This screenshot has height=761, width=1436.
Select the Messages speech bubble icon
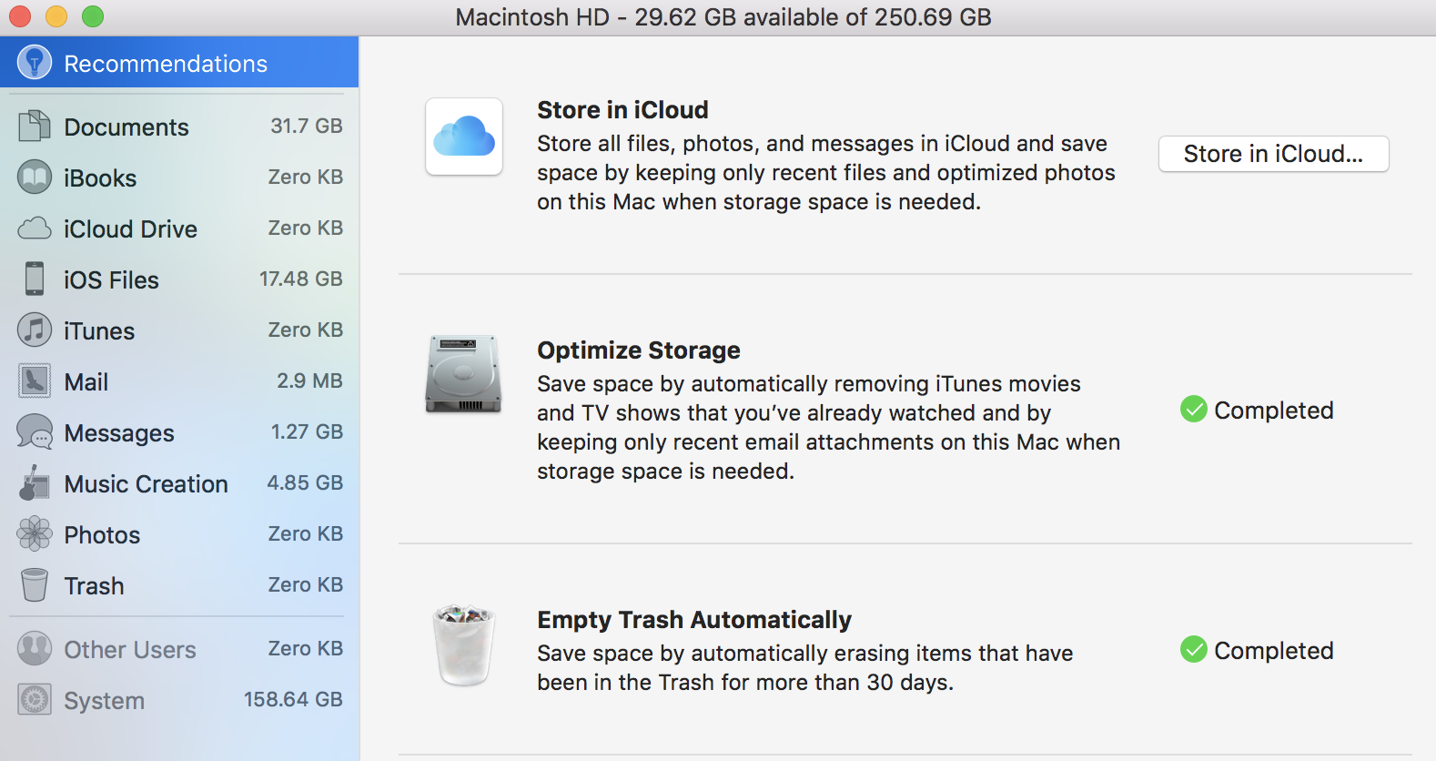coord(35,431)
